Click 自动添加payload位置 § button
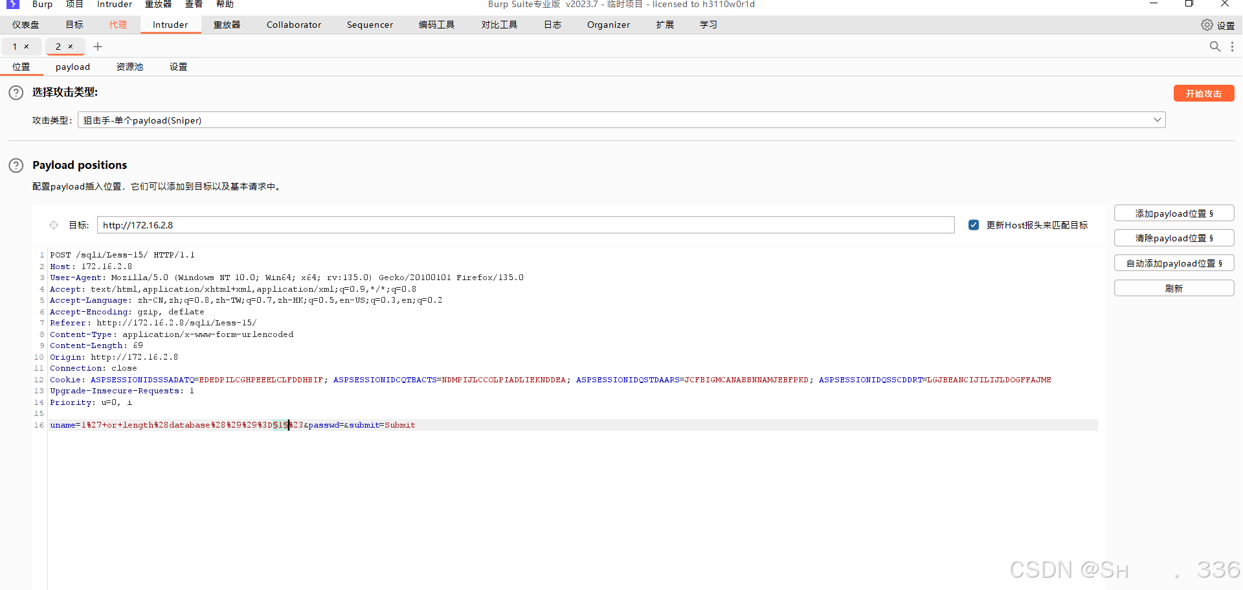 click(1174, 263)
